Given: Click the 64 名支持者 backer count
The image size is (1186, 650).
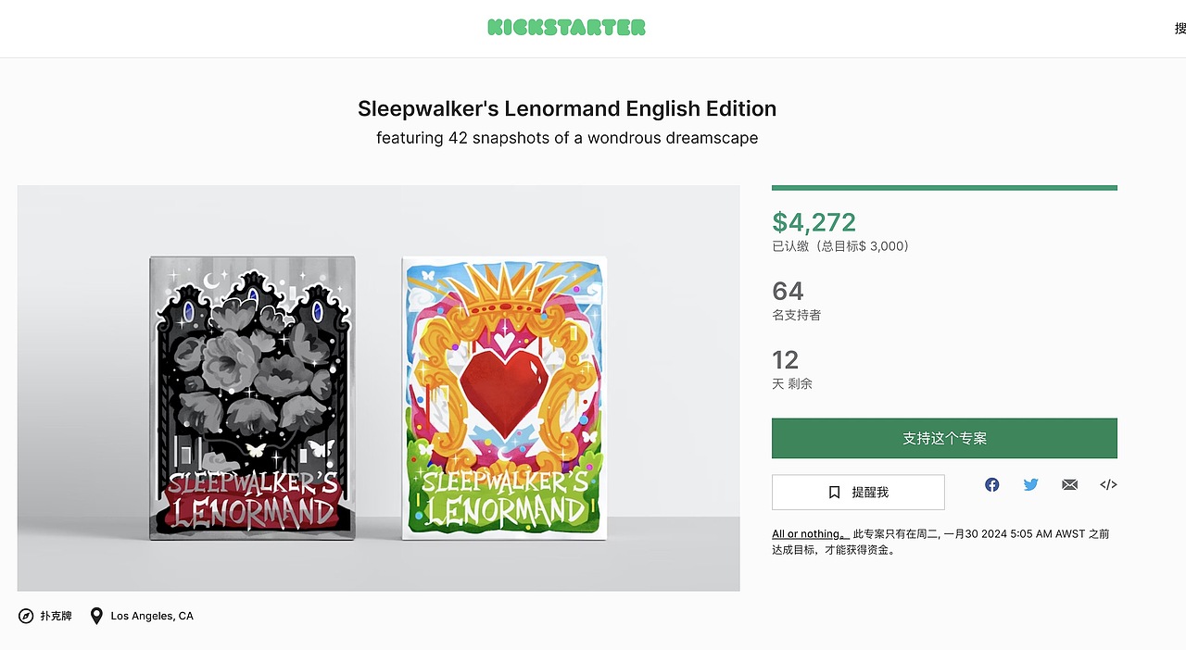Looking at the screenshot, I should pos(796,301).
